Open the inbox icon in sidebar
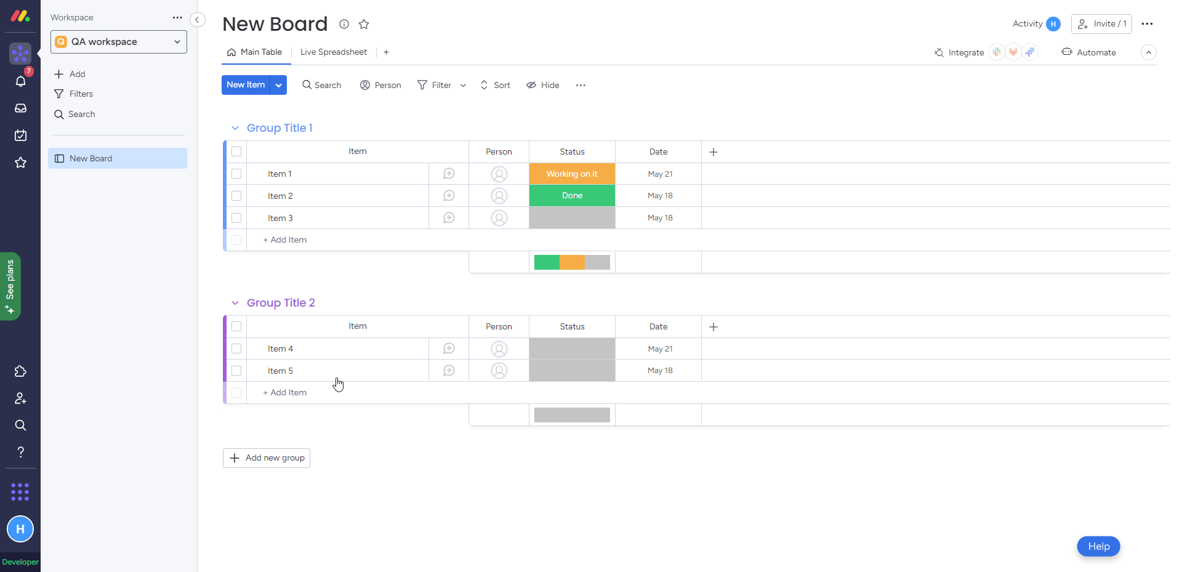Image resolution: width=1182 pixels, height=572 pixels. [20, 108]
